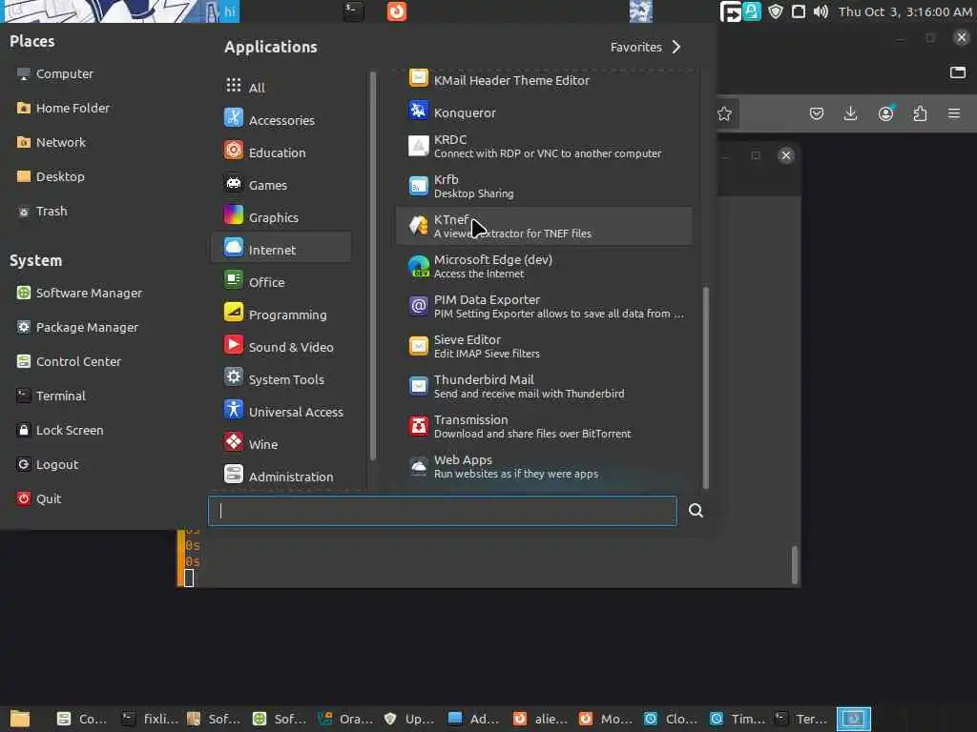Click the shield icon in system tray

776,11
